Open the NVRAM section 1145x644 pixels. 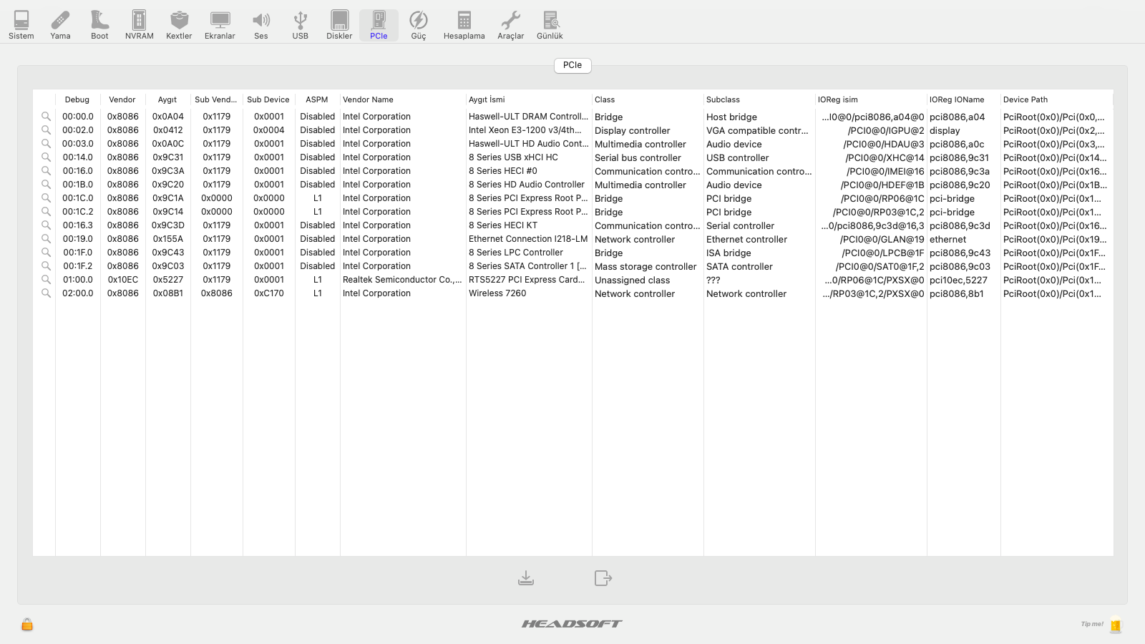coord(139,25)
